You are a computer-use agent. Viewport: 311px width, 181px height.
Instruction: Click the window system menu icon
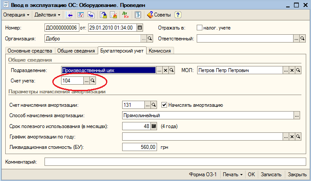pos(6,4)
